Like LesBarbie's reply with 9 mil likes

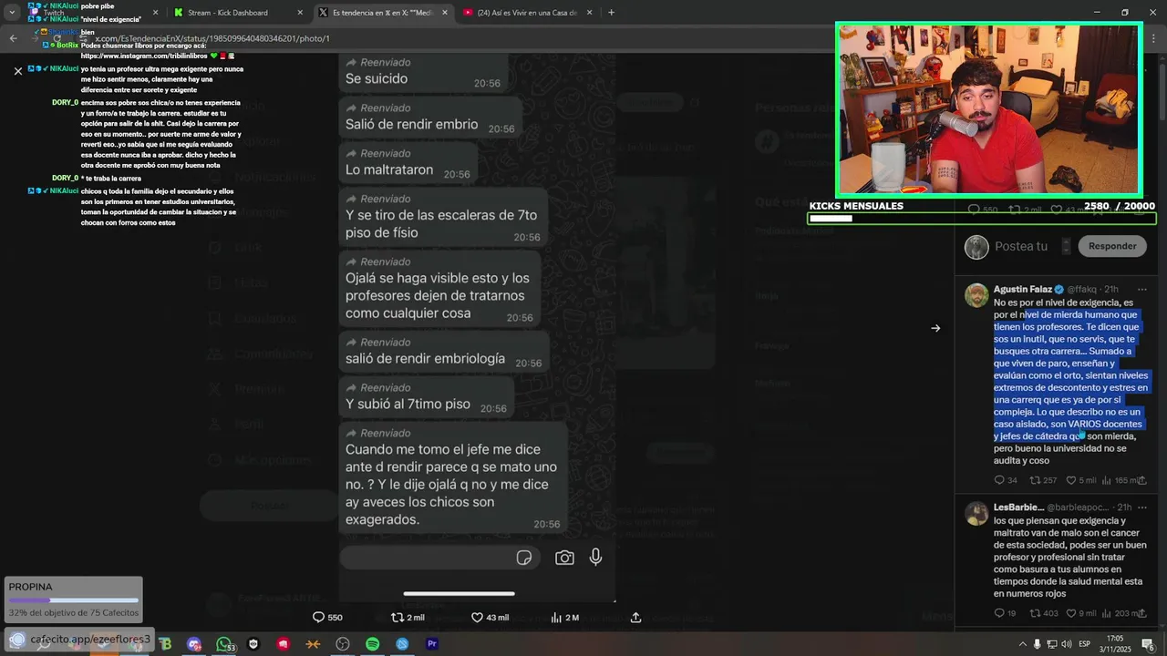[x=1080, y=613]
